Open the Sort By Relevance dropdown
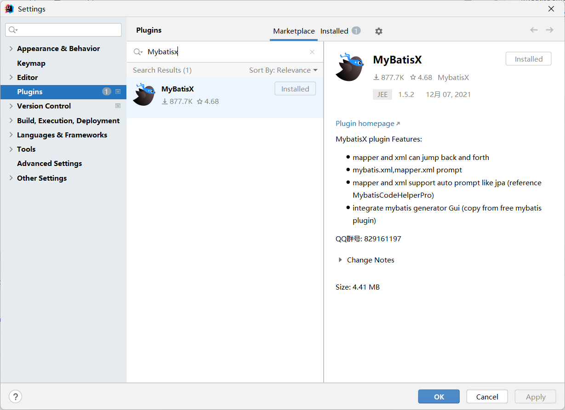565x410 pixels. 283,70
